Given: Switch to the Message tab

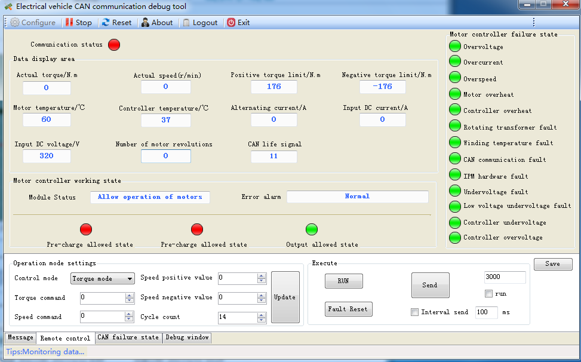Looking at the screenshot, I should tap(20, 338).
